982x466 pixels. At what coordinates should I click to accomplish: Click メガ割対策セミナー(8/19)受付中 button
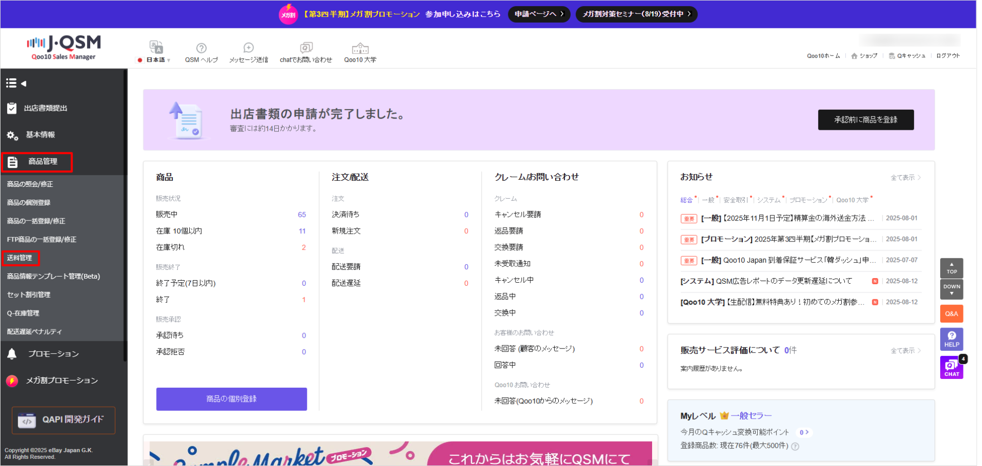coord(637,14)
